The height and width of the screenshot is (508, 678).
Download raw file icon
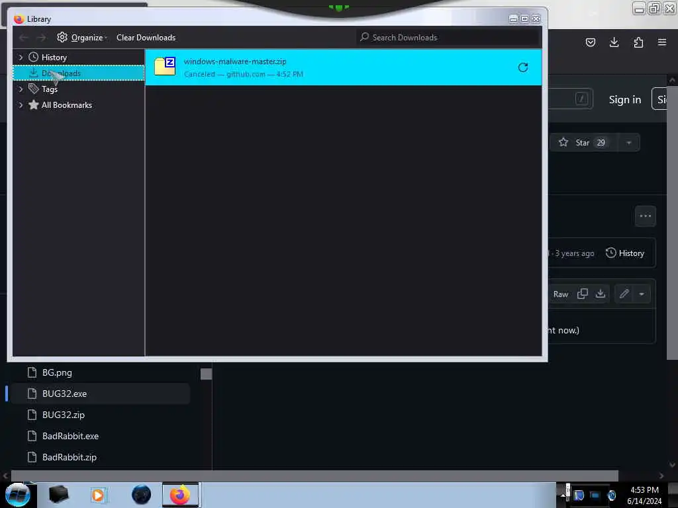600,294
